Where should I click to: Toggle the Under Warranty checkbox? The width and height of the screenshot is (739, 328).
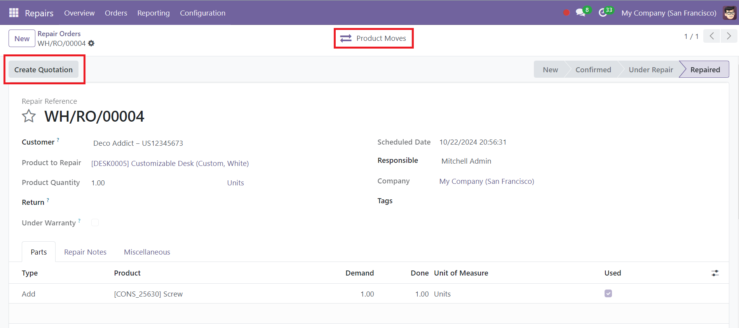[x=95, y=223]
